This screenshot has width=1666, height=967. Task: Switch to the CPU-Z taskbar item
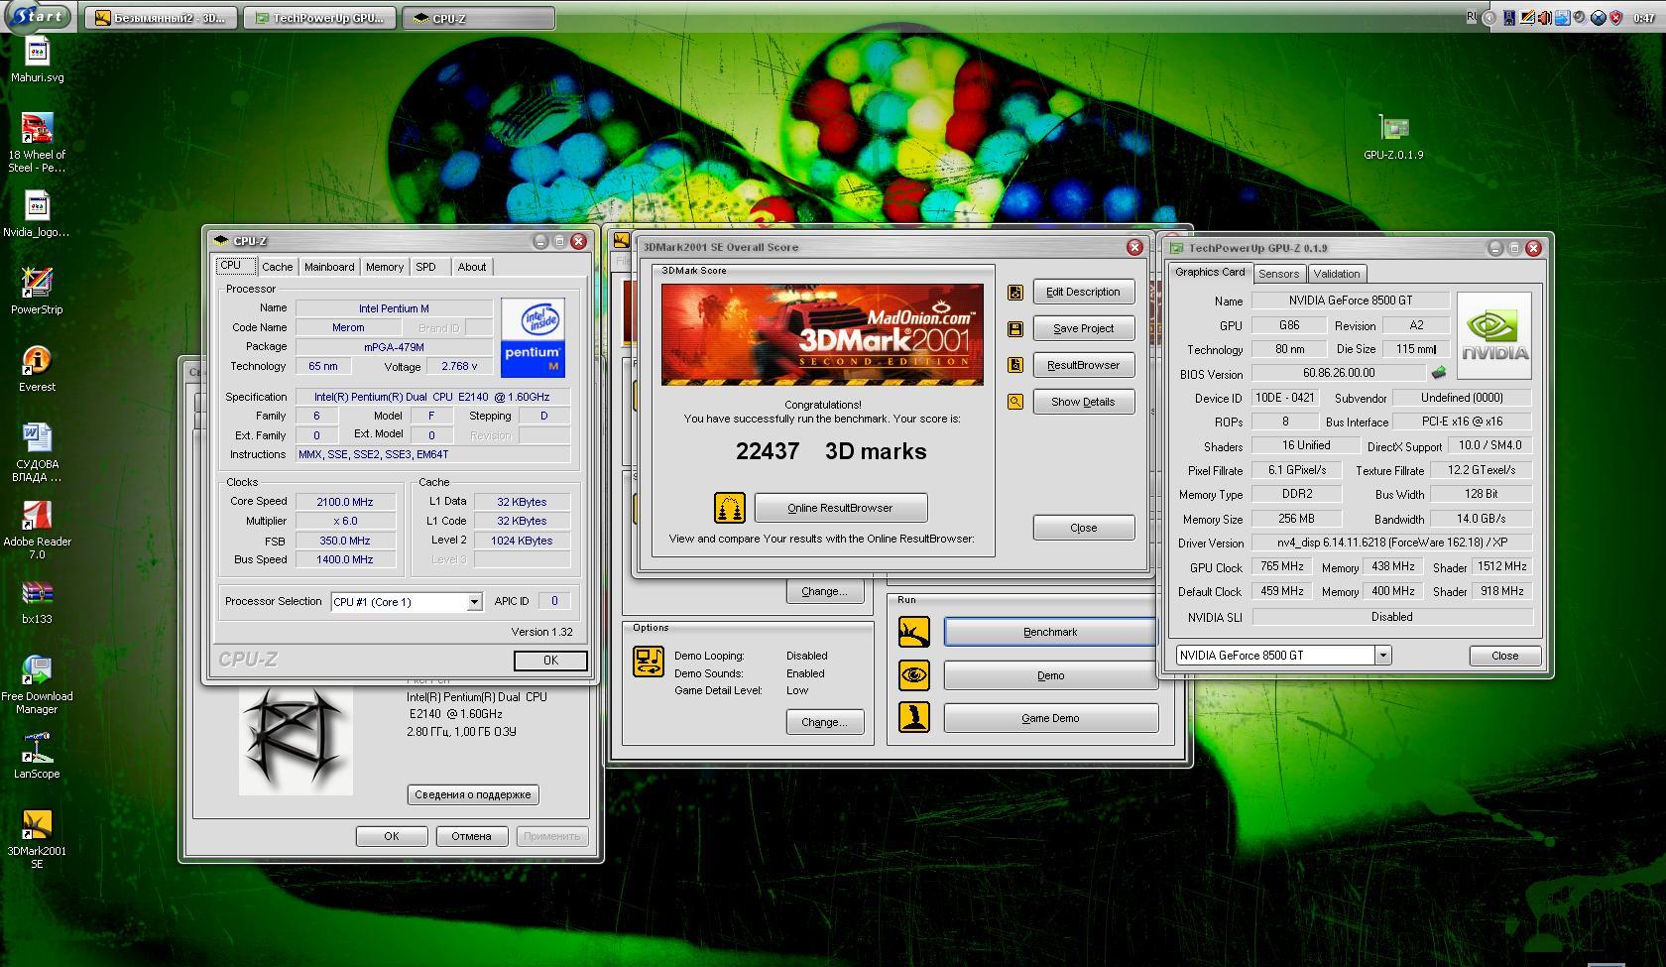pos(478,18)
